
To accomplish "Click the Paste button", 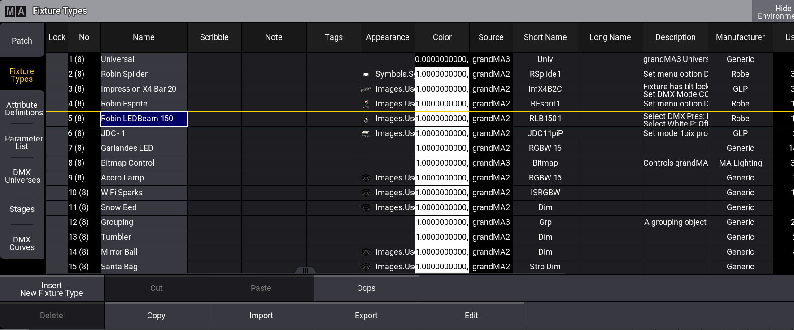I will click(x=261, y=288).
